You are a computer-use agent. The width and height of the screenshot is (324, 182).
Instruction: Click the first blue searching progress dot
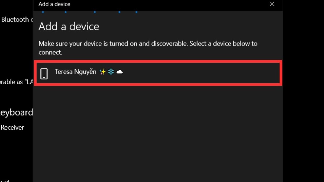(43, 12)
